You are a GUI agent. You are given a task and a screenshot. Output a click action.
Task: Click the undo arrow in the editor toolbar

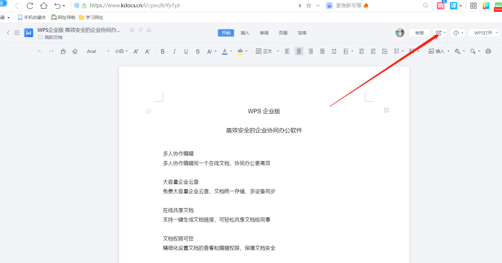tap(40, 51)
